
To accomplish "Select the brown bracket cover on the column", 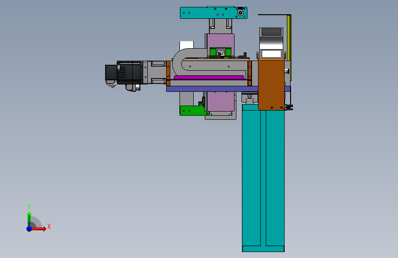I will point(271,84).
